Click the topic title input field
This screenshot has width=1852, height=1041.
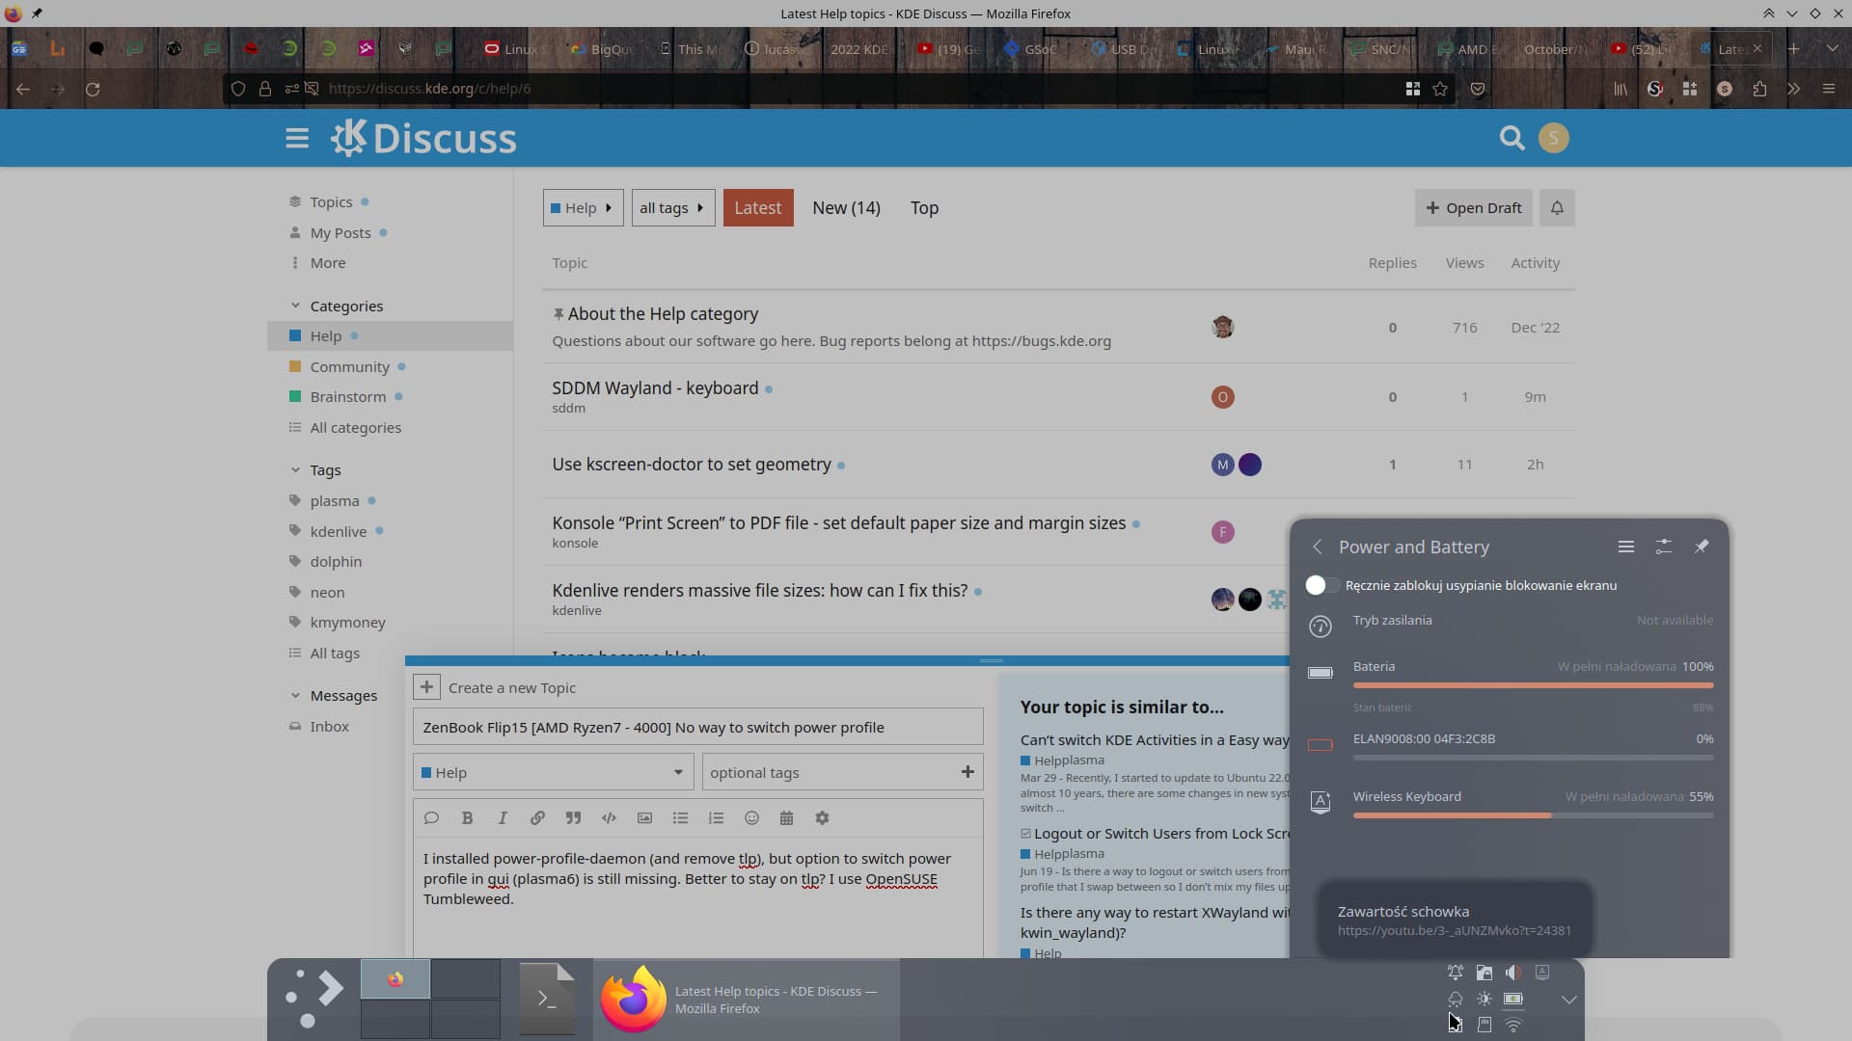click(x=697, y=727)
